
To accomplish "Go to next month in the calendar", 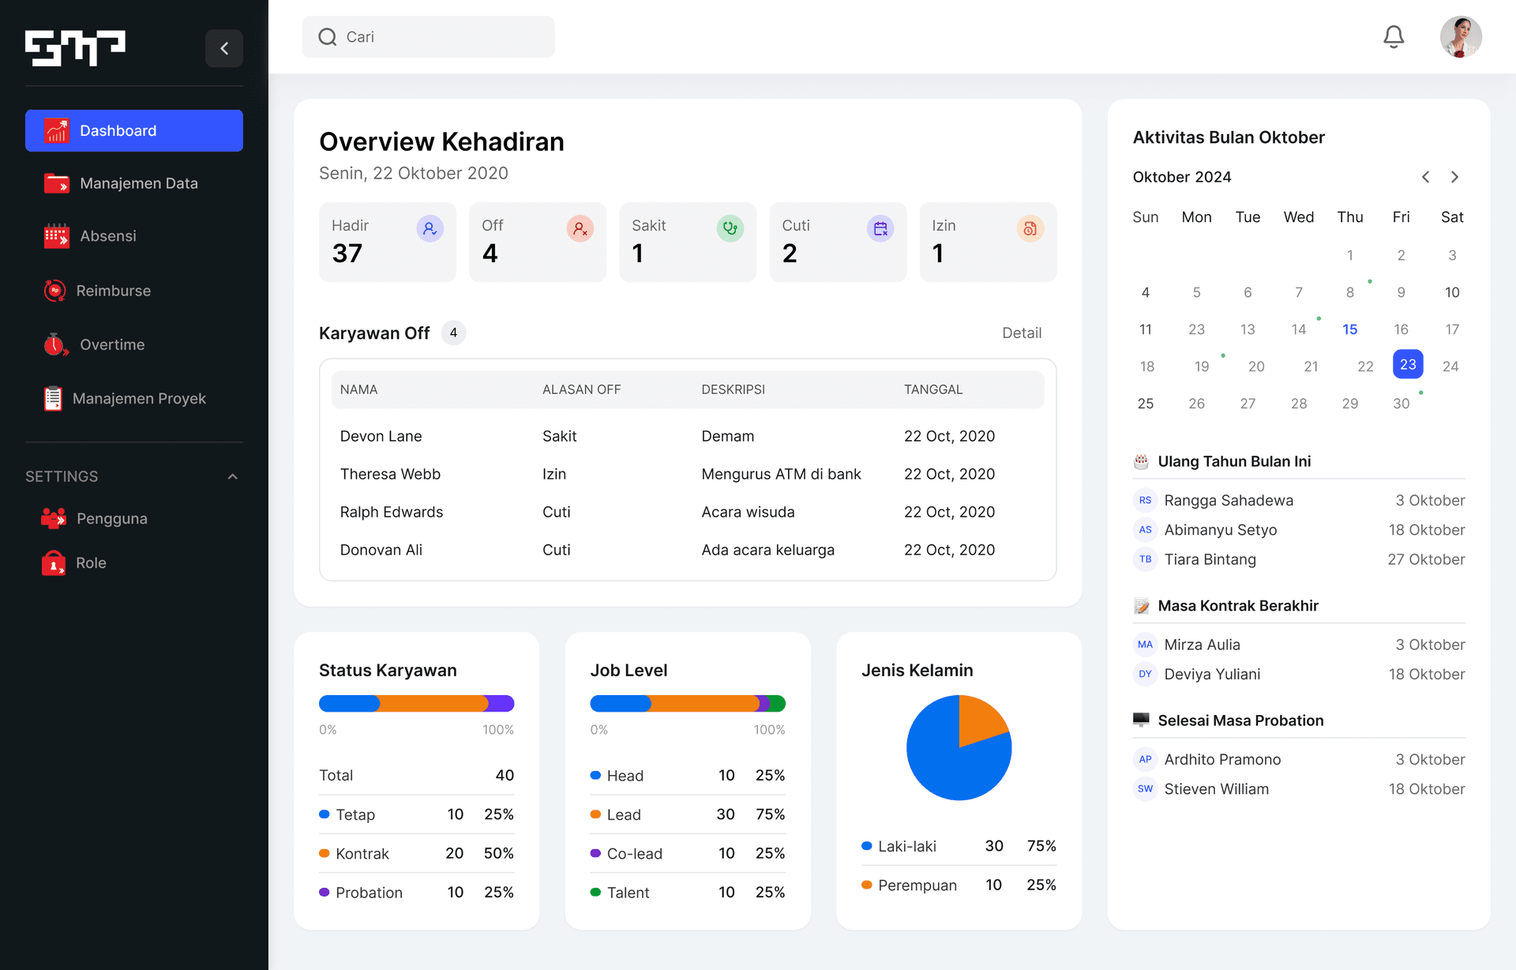I will (x=1455, y=177).
